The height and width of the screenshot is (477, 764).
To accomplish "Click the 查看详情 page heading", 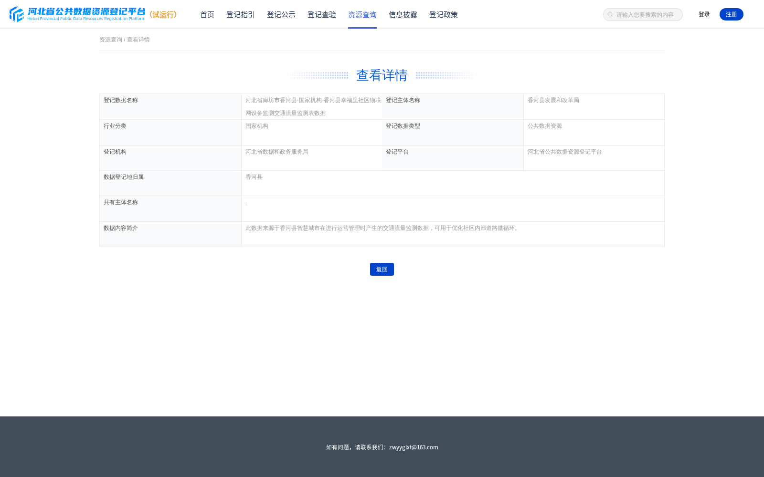I will pos(382,75).
